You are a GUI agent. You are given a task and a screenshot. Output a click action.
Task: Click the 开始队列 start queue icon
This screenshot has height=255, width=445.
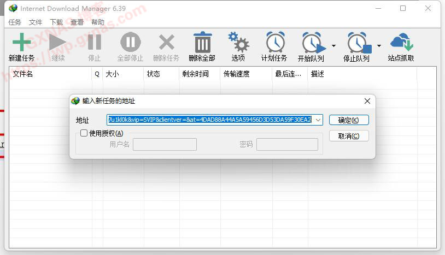coord(312,43)
